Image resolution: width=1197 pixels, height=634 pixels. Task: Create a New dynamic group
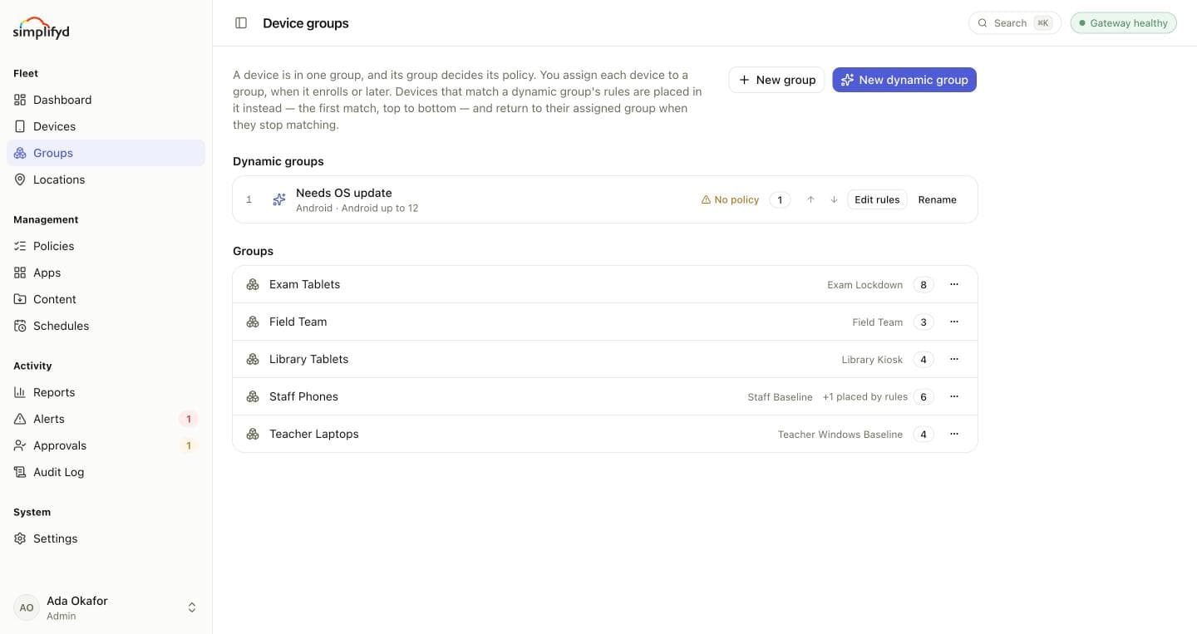coord(904,80)
